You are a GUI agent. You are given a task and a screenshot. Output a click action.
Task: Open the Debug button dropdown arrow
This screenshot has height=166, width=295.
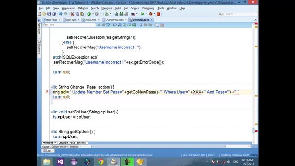154,14
